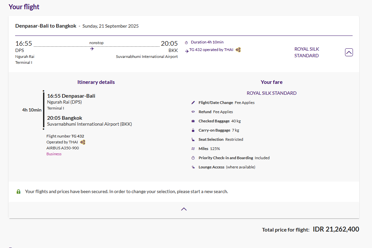Click the THAI logo under Itinerary details
Screen dimensions: 372x248
pyautogui.click(x=83, y=142)
